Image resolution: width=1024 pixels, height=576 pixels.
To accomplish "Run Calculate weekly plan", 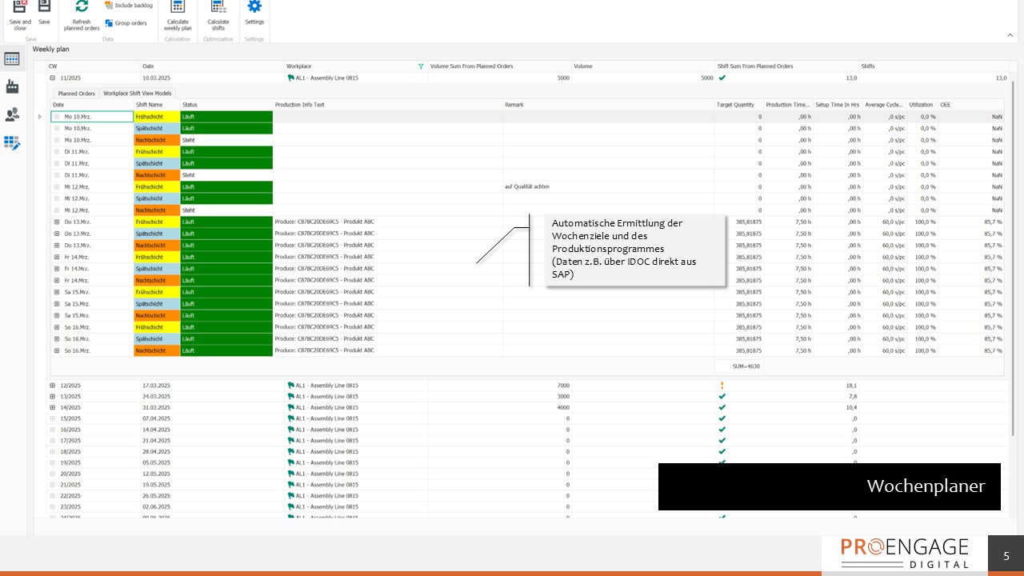I will [177, 16].
